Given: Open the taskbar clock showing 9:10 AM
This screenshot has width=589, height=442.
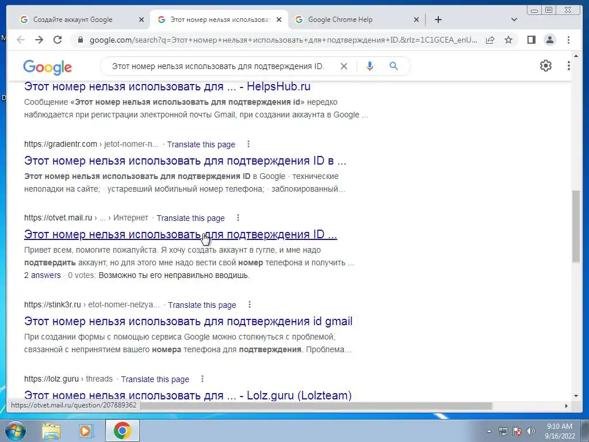Looking at the screenshot, I should click(x=560, y=431).
